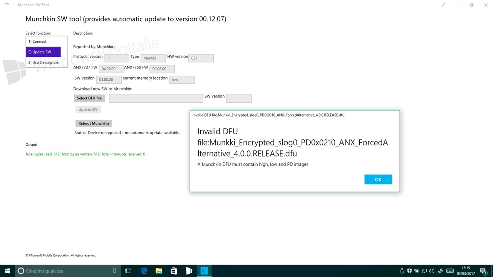493x277 pixels.
Task: Open the Action Center notification icon
Action: pyautogui.click(x=483, y=271)
